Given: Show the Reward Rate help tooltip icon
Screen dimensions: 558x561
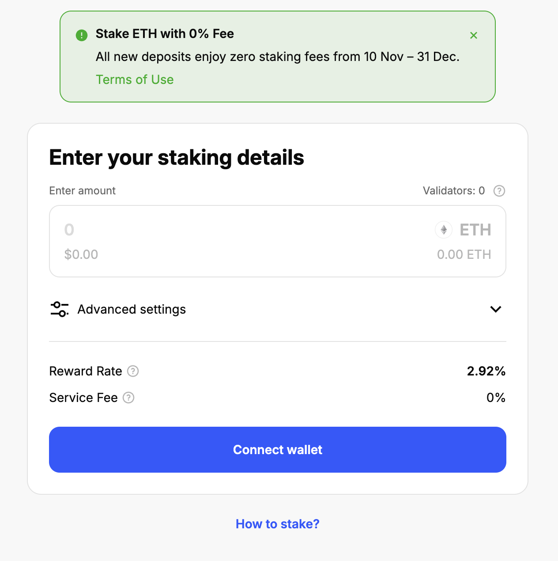Looking at the screenshot, I should (x=133, y=371).
